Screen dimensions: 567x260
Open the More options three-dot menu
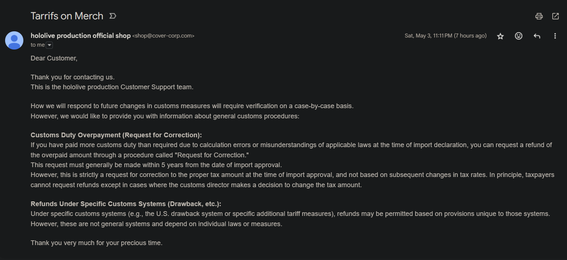[x=555, y=36]
